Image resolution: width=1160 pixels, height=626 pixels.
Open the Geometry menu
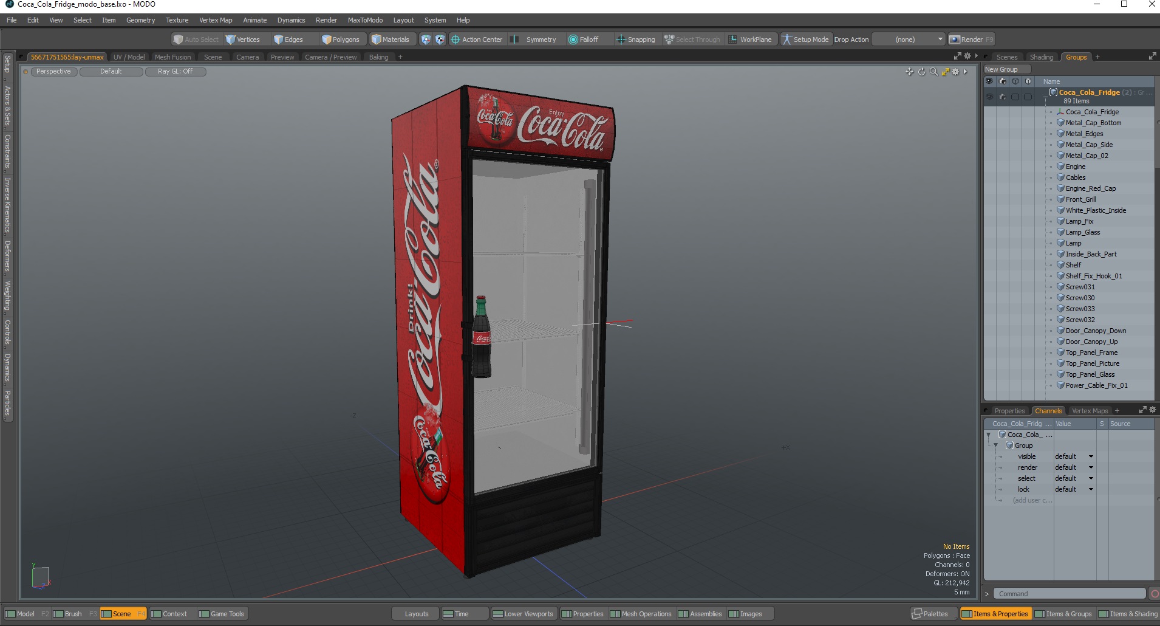[x=140, y=20]
